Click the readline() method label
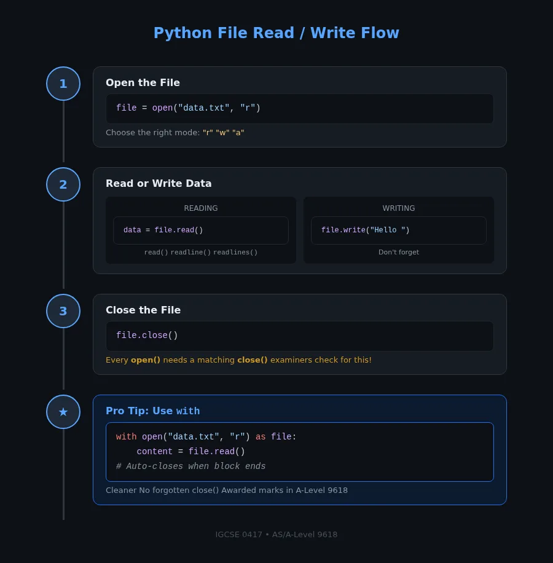Viewport: 553px width, 563px height. (190, 253)
